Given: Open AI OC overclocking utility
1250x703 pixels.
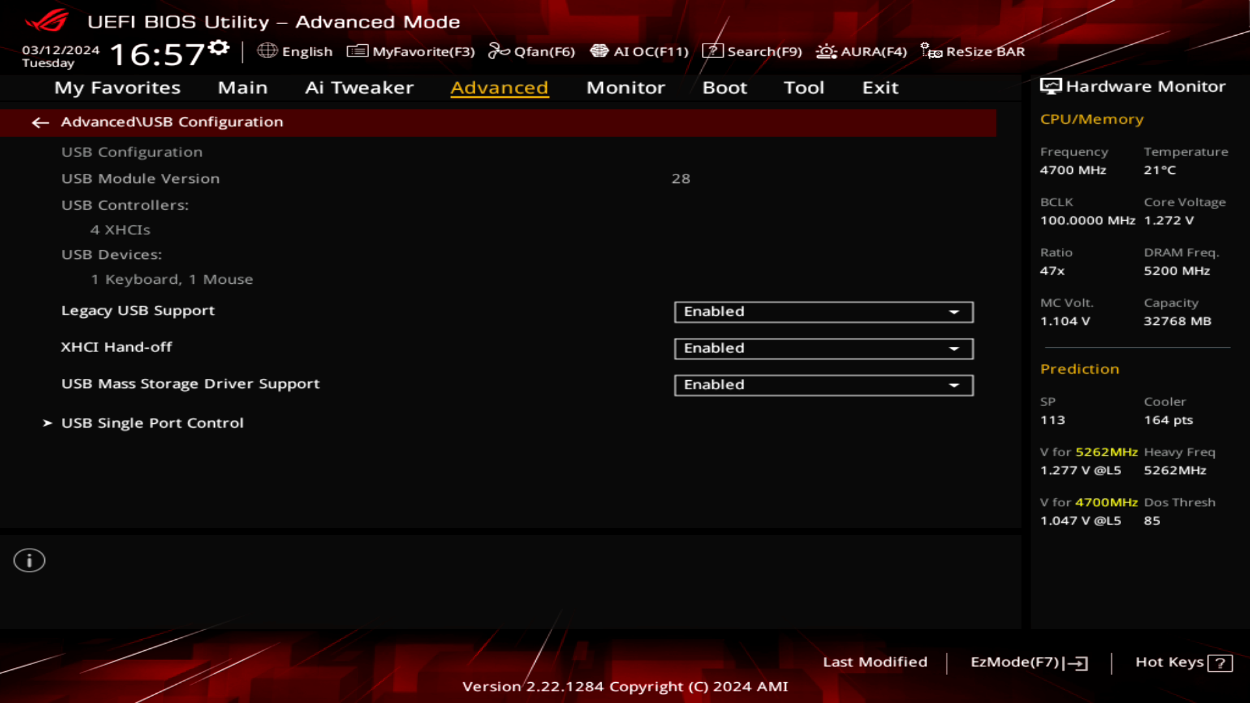Looking at the screenshot, I should pos(639,51).
